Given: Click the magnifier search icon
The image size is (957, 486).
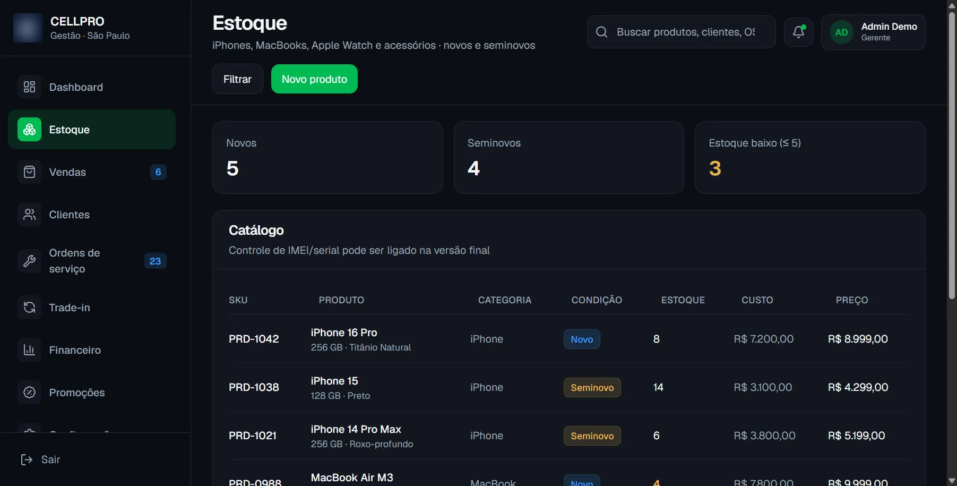Looking at the screenshot, I should pos(601,32).
